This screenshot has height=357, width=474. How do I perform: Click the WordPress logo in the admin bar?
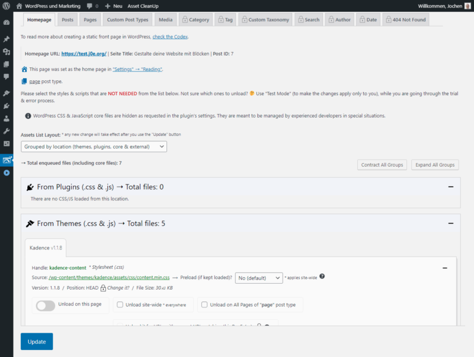(6, 6)
